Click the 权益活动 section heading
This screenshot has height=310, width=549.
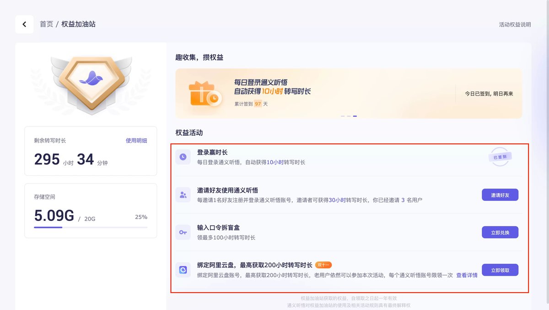(189, 133)
